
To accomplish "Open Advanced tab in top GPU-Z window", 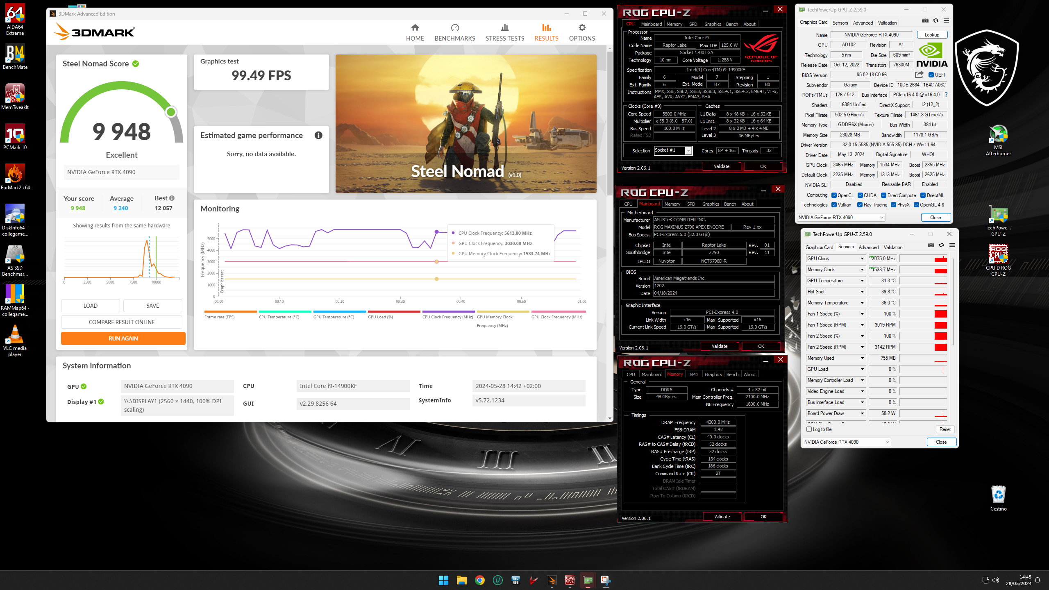I will pyautogui.click(x=863, y=23).
